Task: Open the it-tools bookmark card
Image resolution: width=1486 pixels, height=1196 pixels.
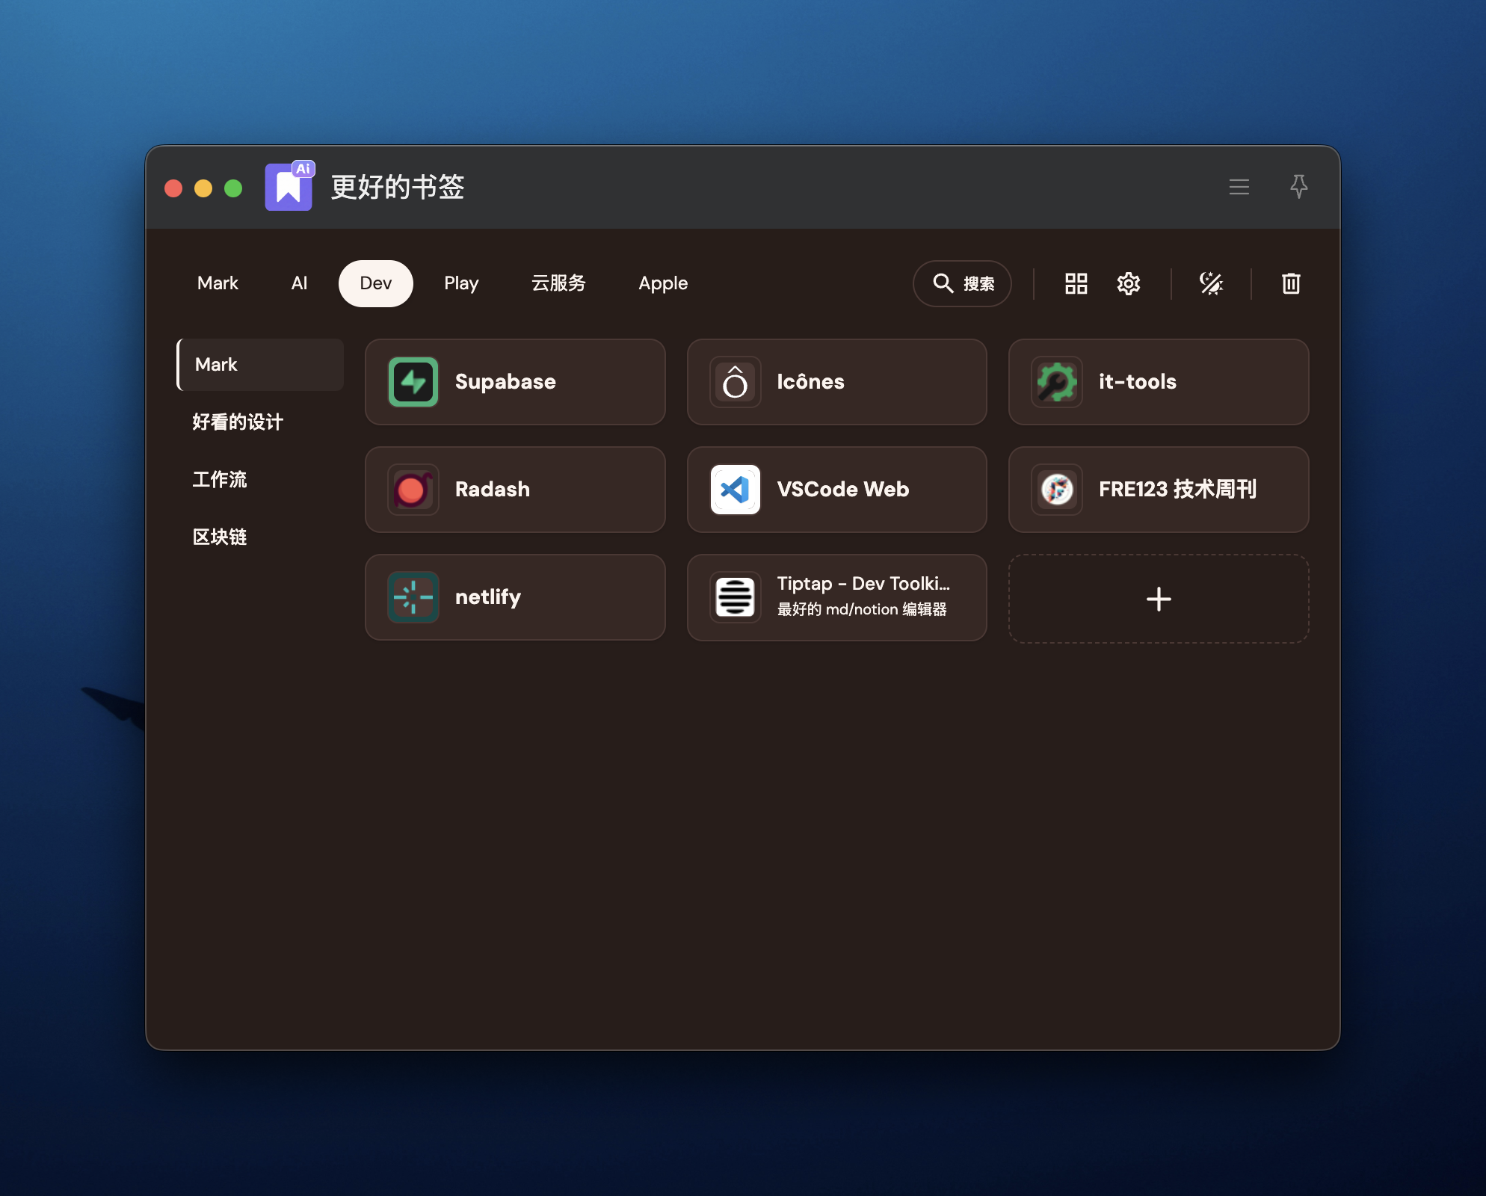Action: (1158, 382)
